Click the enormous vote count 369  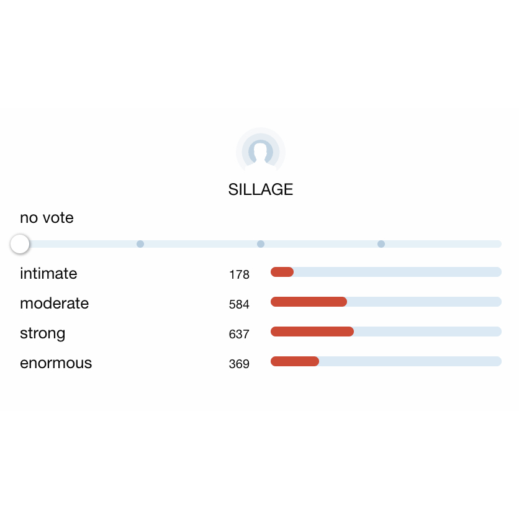click(x=239, y=364)
